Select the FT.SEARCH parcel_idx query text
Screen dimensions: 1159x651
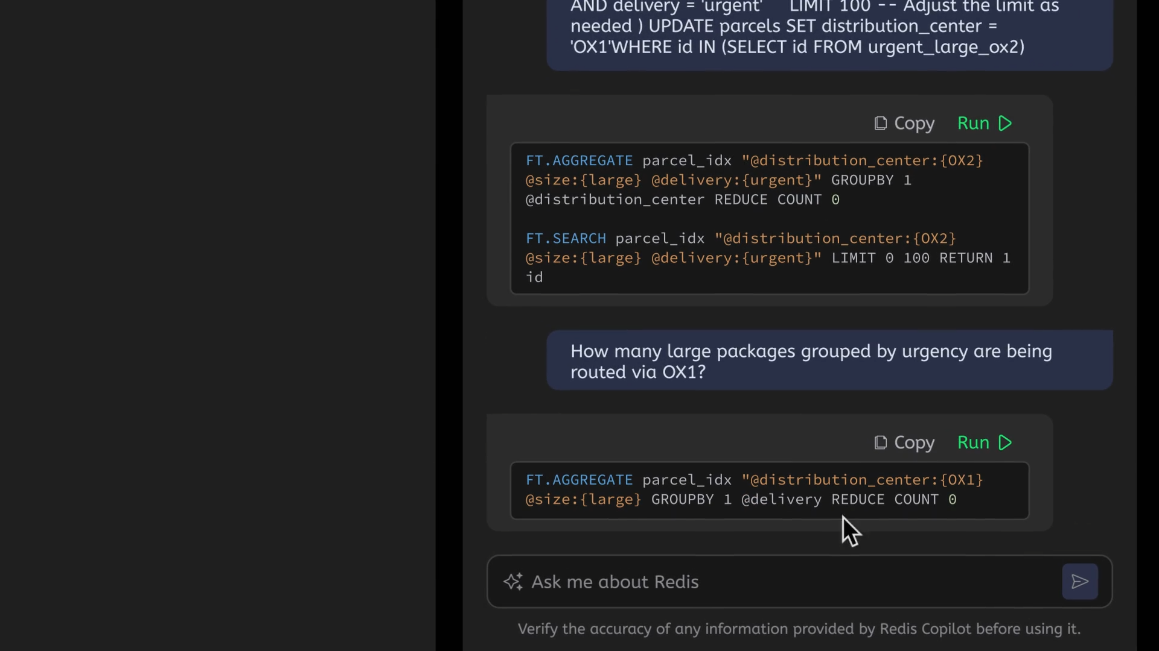click(x=768, y=258)
